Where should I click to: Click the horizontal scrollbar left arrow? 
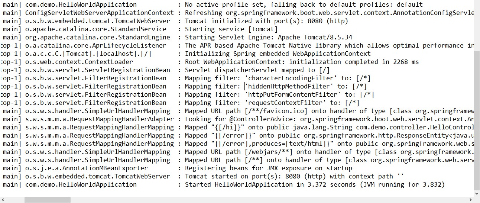[3, 200]
